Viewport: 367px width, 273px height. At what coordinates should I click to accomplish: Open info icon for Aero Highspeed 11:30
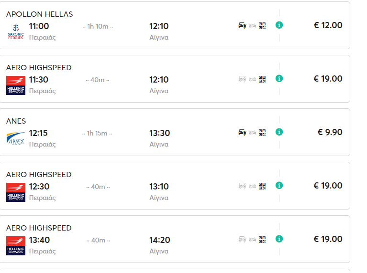pos(279,78)
